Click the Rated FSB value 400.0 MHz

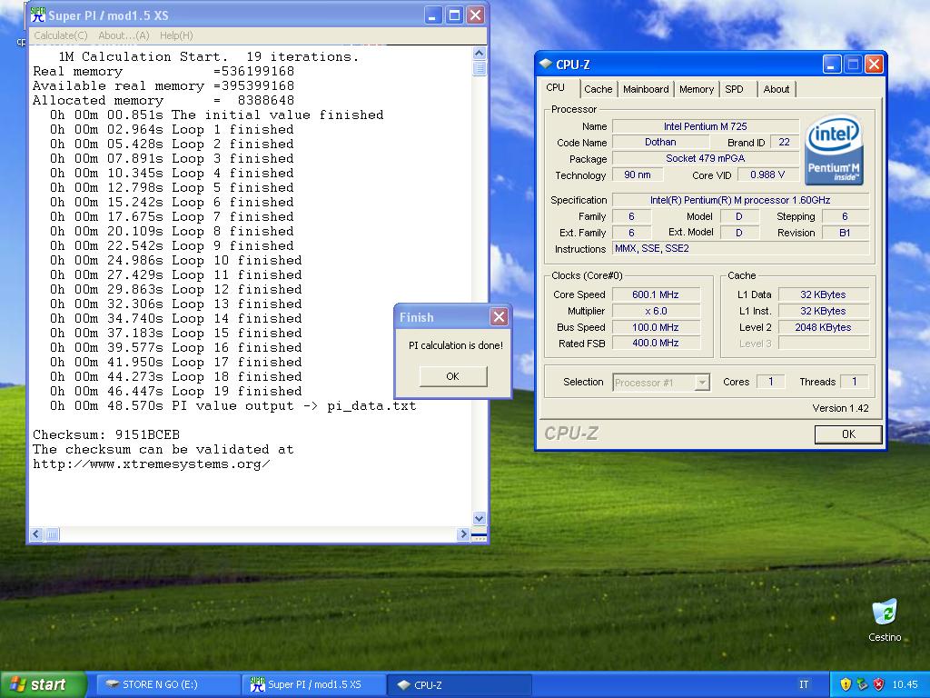point(656,343)
